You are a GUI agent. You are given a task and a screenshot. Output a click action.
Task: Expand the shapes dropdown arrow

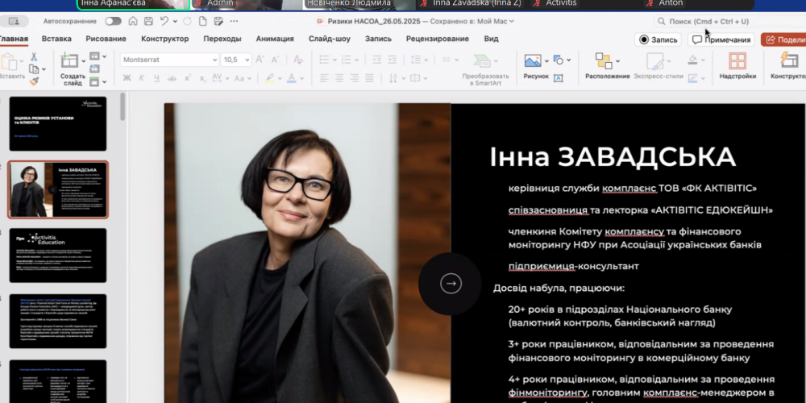(569, 60)
